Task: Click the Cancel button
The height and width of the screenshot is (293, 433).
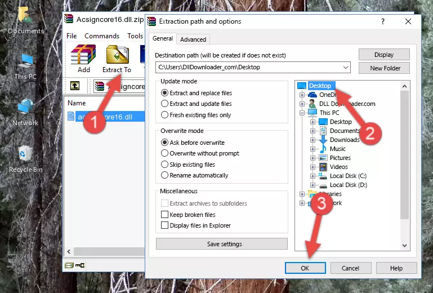Action: [350, 268]
